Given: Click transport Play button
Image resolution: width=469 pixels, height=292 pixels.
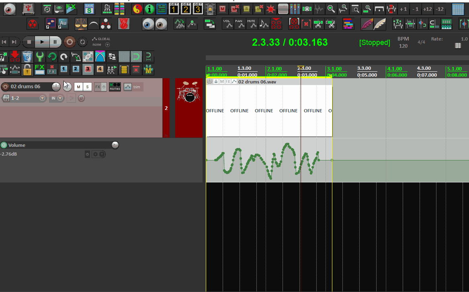Looking at the screenshot, I should coord(42,42).
